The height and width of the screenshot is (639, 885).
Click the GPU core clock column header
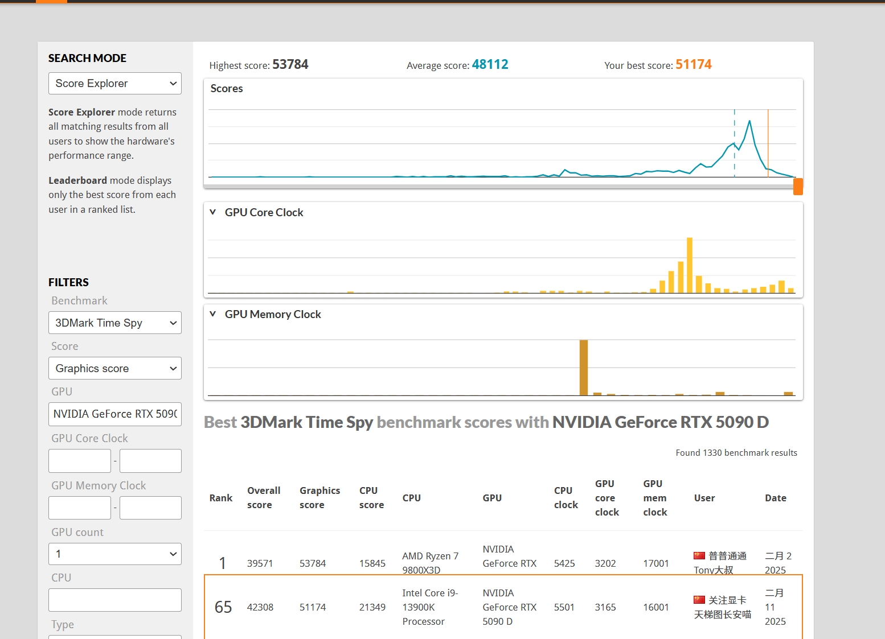click(x=607, y=498)
